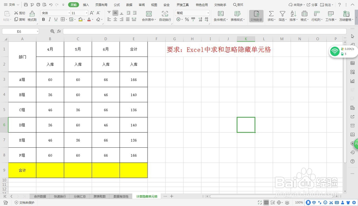
Task: Toggle top vertical alignment button
Action: pos(109,13)
